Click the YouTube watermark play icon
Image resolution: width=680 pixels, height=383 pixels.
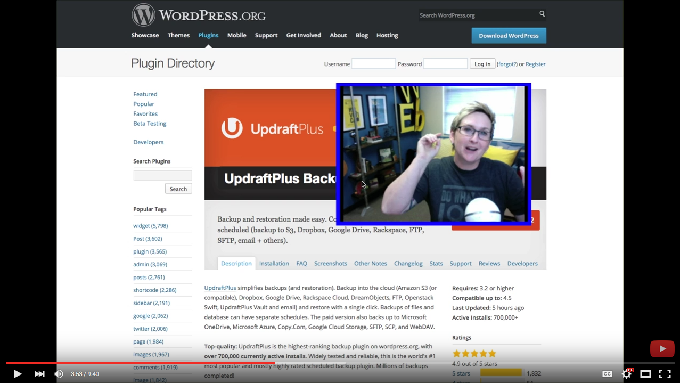(662, 349)
